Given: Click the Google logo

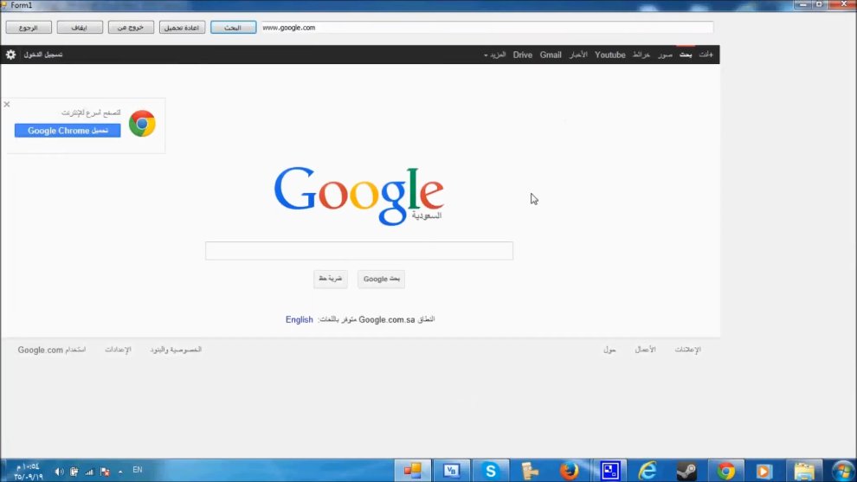Looking at the screenshot, I should click(x=359, y=195).
